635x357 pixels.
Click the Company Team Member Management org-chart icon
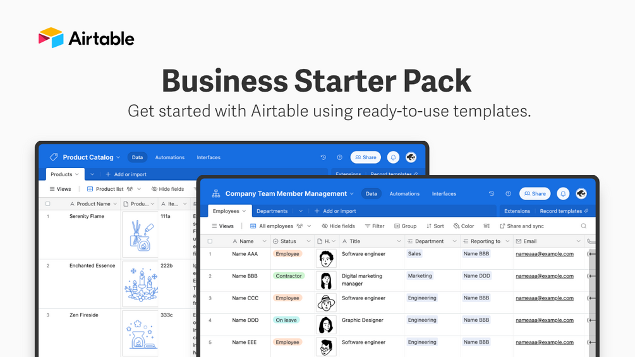pyautogui.click(x=216, y=193)
